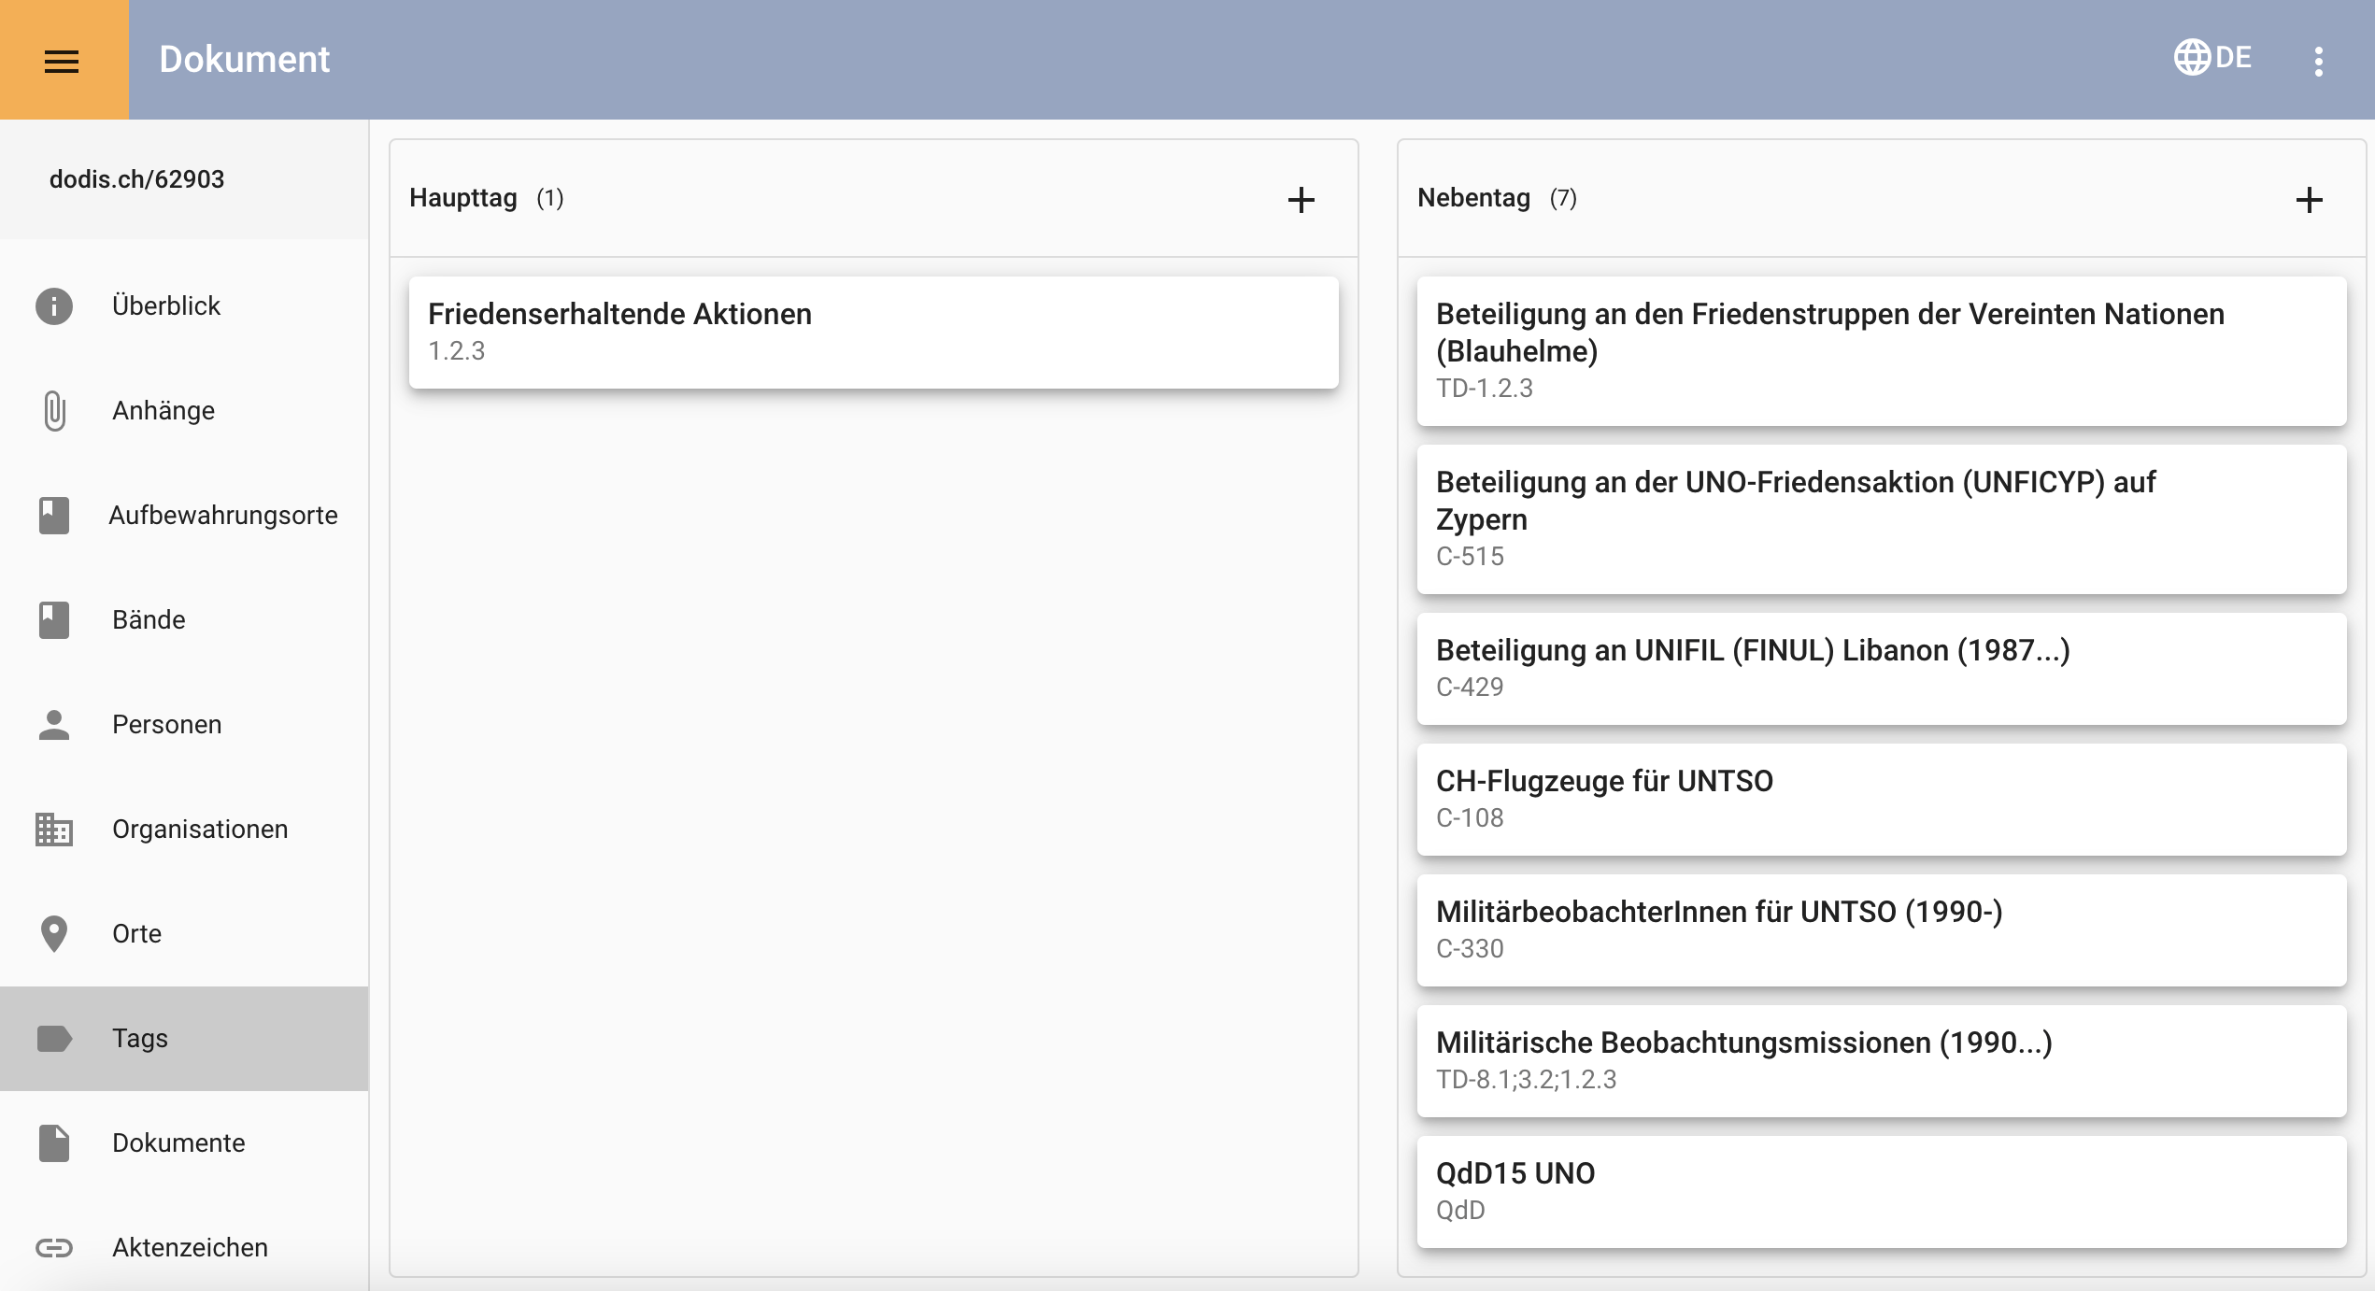Go to Personen in the sidebar
This screenshot has width=2375, height=1291.
pos(167,725)
